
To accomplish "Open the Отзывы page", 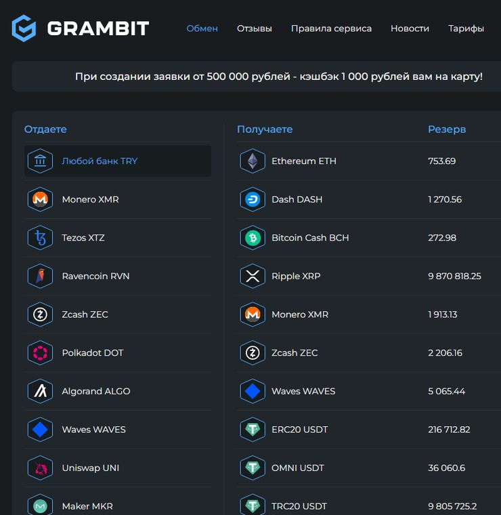I will [255, 28].
